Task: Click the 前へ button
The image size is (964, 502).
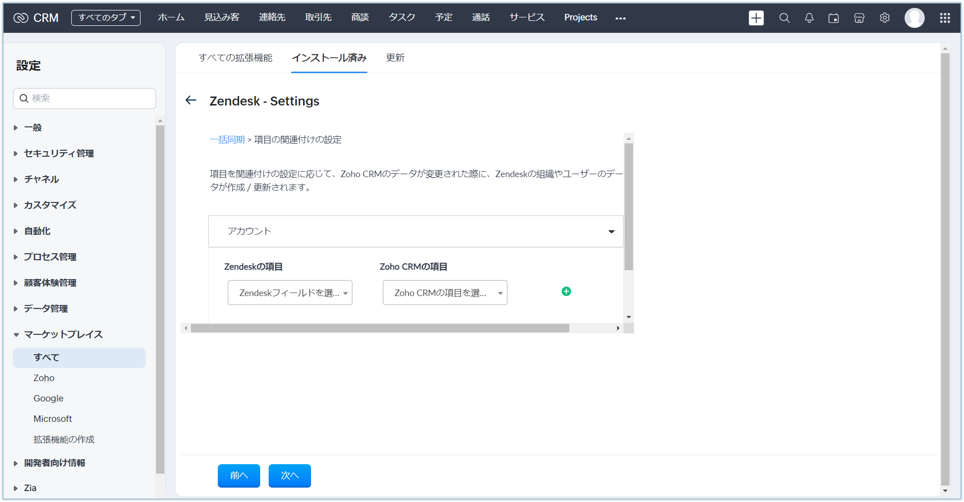Action: 239,476
